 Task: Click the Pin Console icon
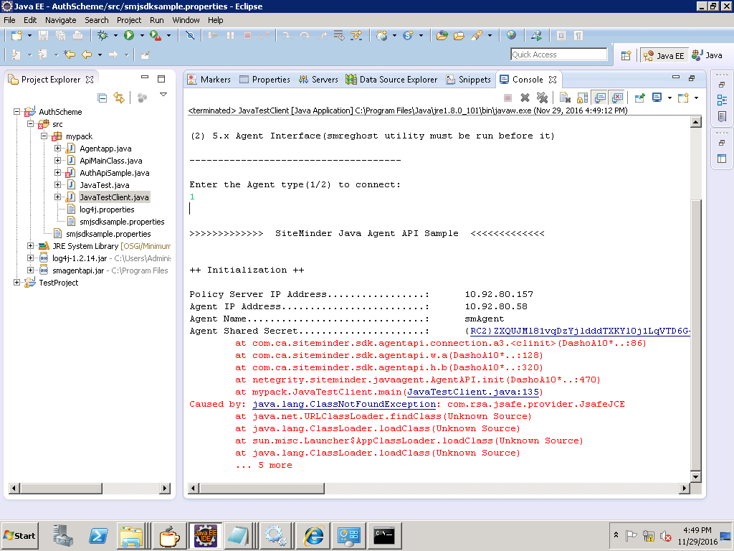click(639, 98)
